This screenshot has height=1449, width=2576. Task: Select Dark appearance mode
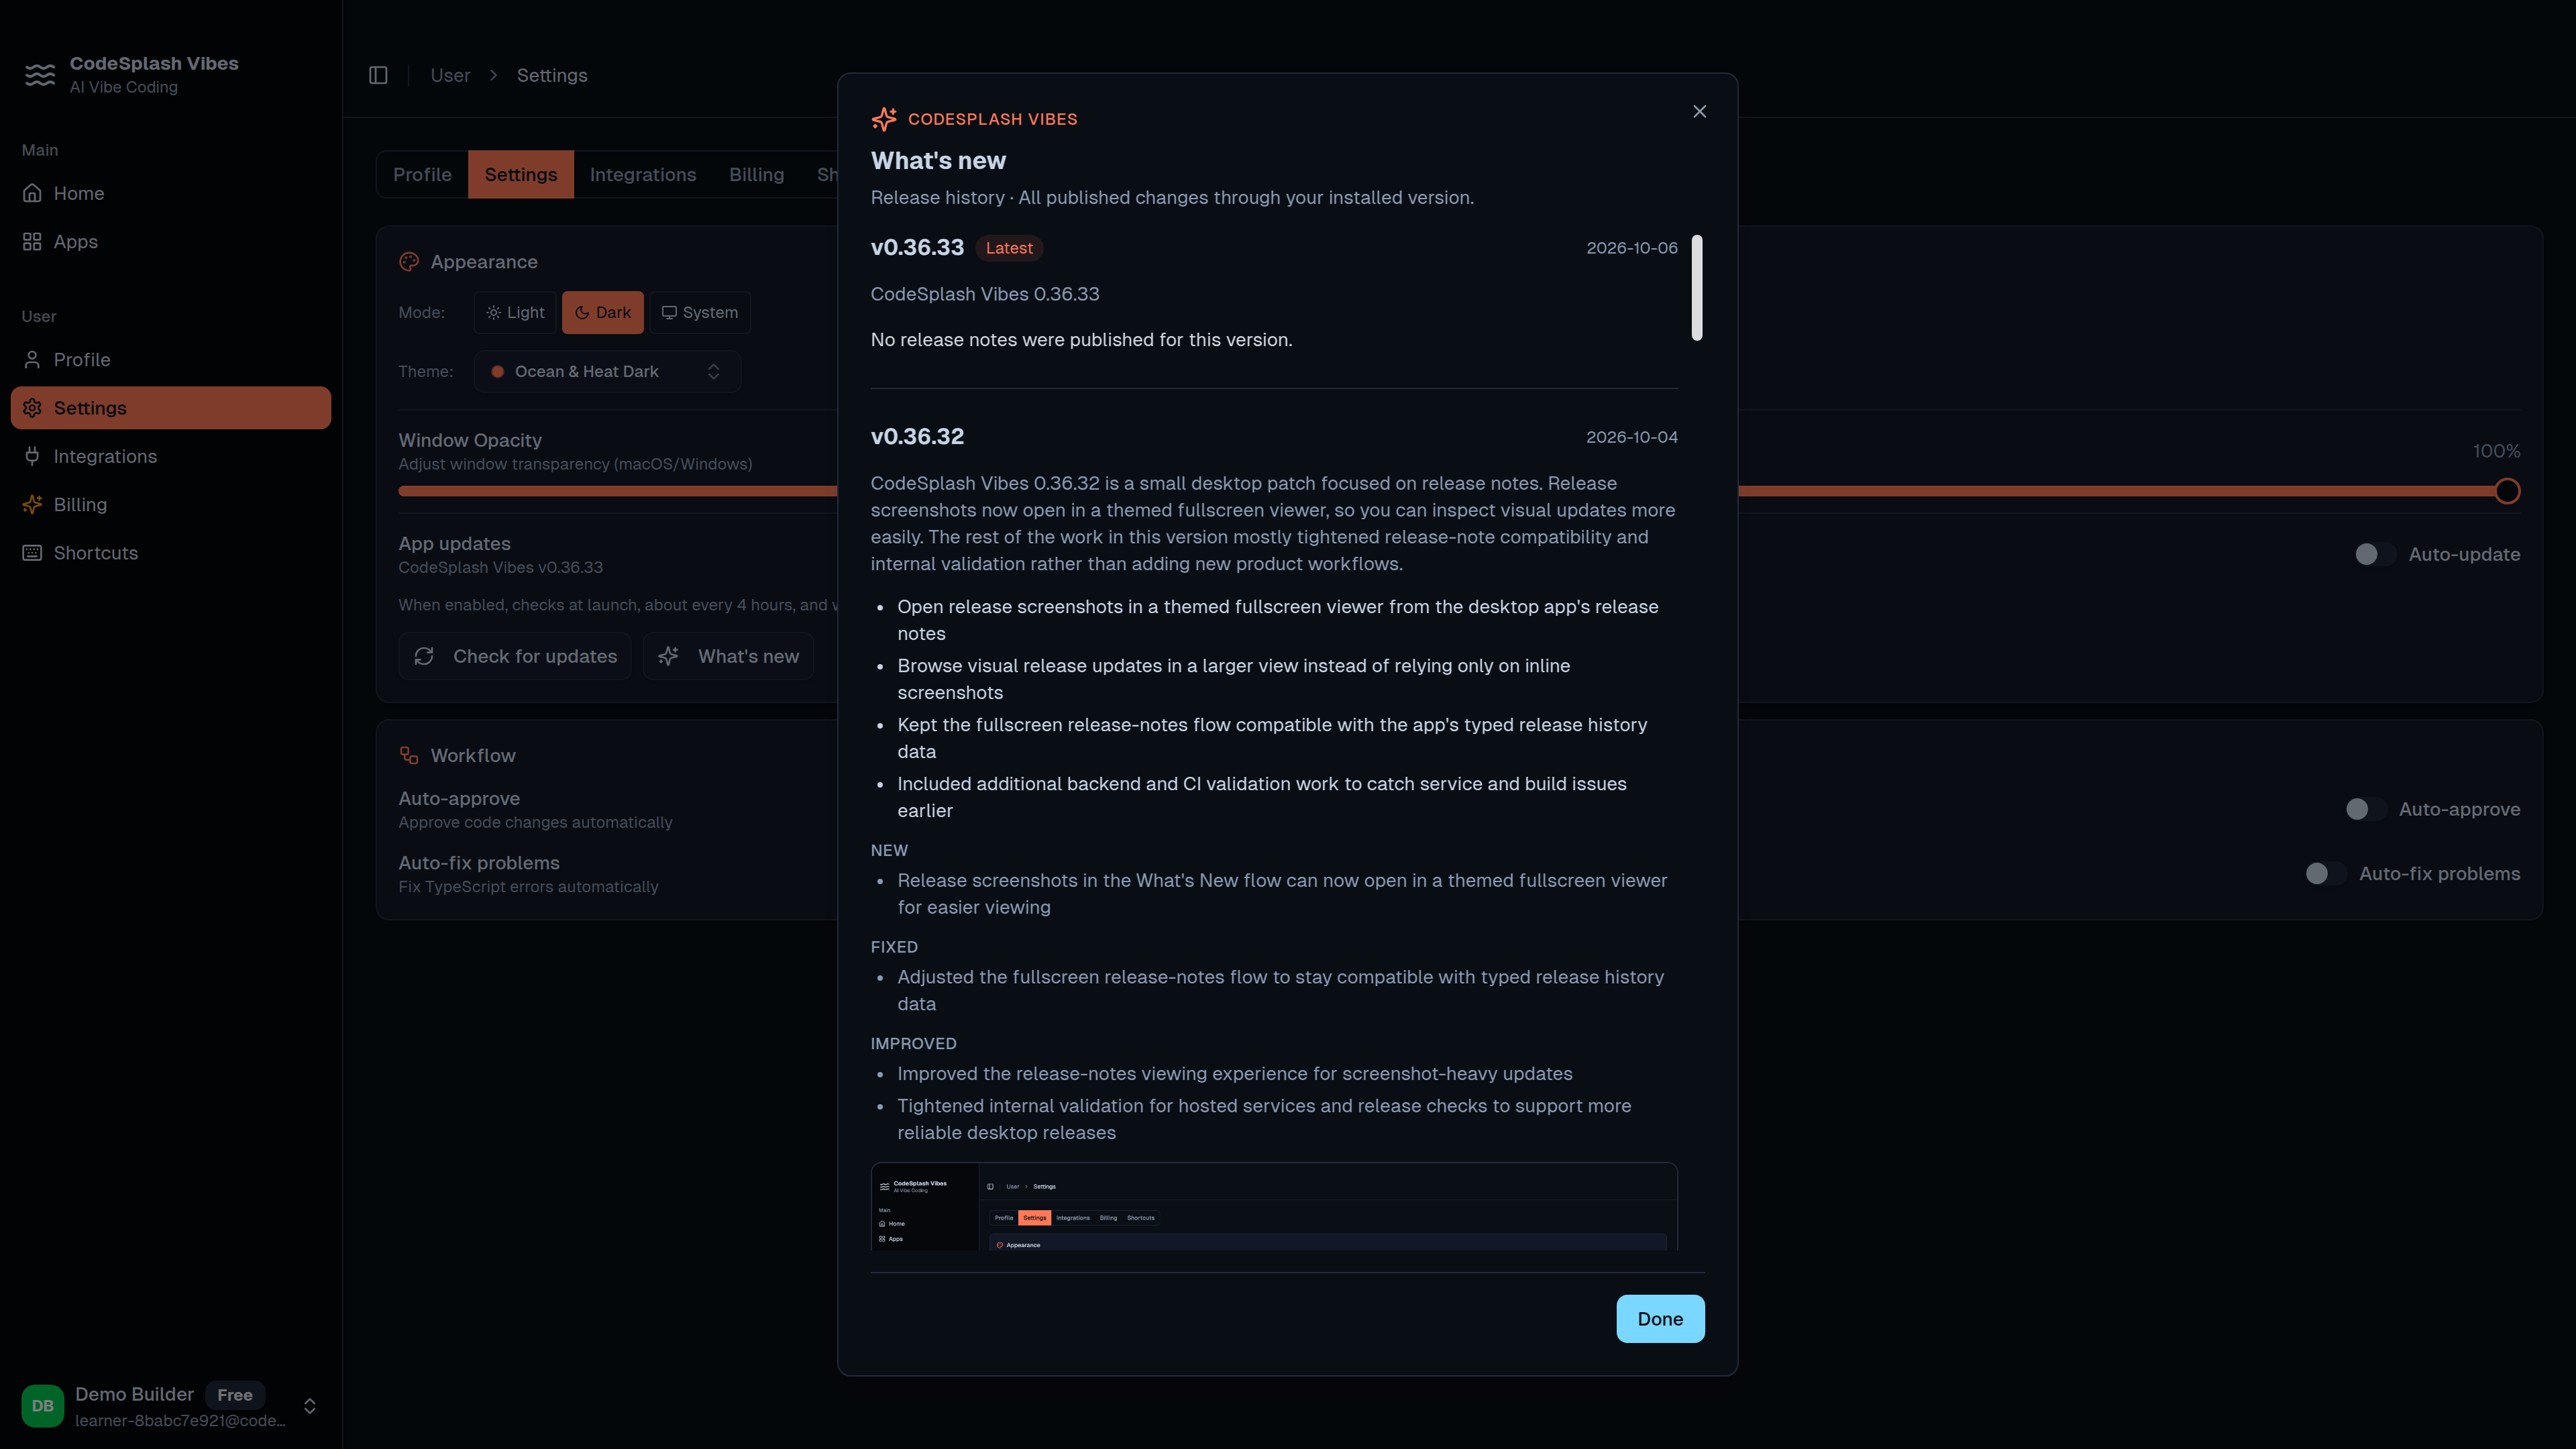point(603,312)
